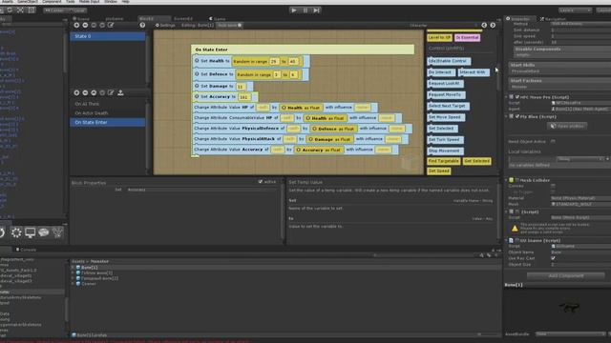Click the export upload icon above the events list
The width and height of the screenshot is (611, 343).
(x=120, y=92)
